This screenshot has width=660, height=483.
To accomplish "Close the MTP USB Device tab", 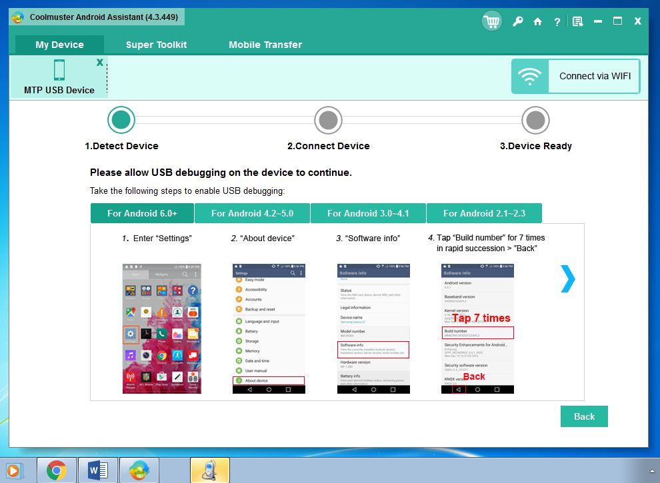I will tap(100, 62).
